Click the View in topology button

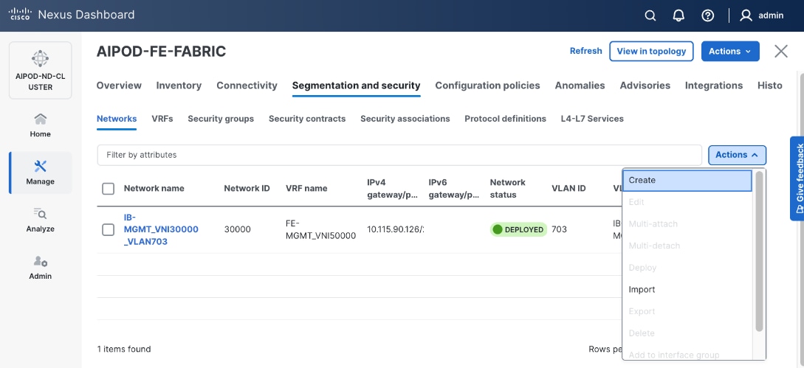[x=651, y=51]
